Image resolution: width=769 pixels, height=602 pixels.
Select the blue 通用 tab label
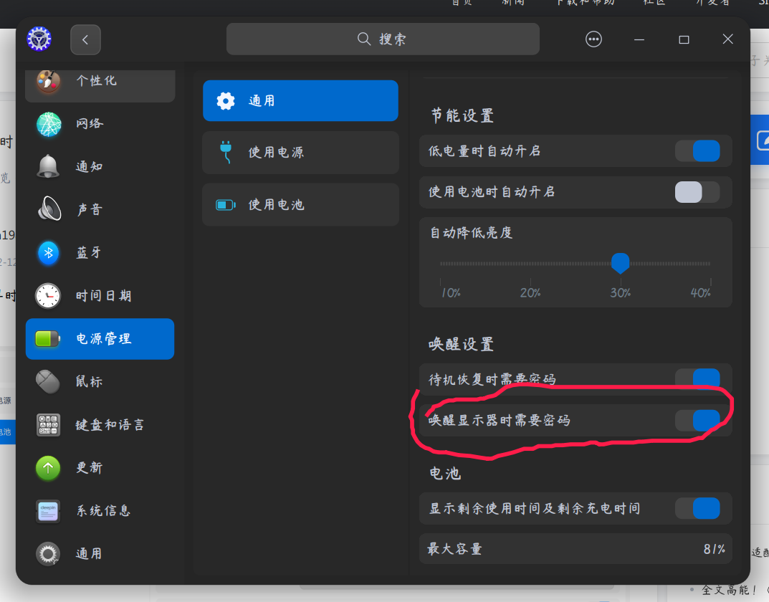(x=262, y=101)
